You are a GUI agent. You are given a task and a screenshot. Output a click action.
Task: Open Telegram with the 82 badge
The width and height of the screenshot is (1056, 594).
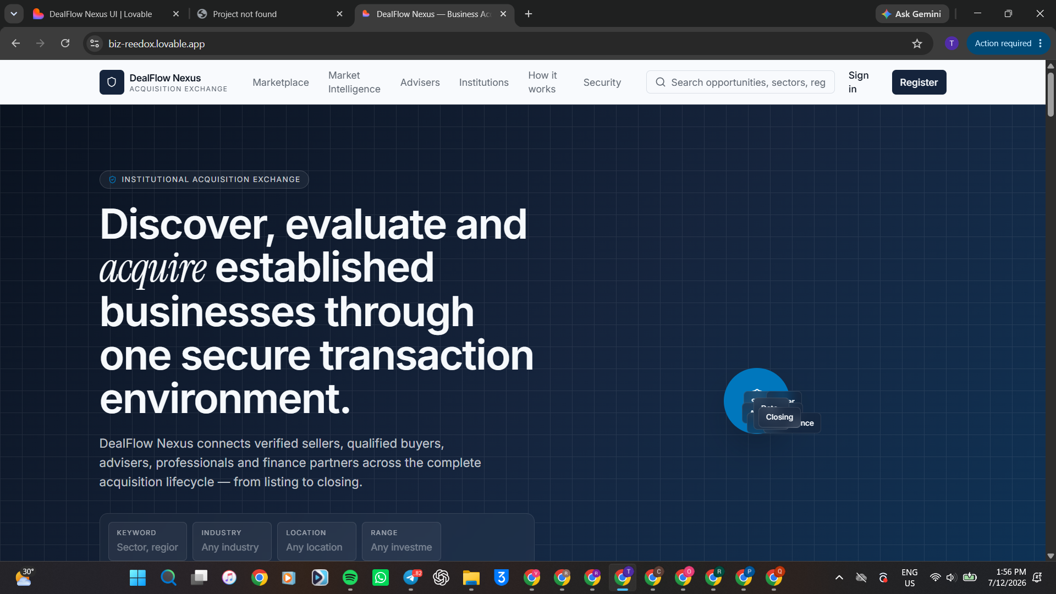411,577
